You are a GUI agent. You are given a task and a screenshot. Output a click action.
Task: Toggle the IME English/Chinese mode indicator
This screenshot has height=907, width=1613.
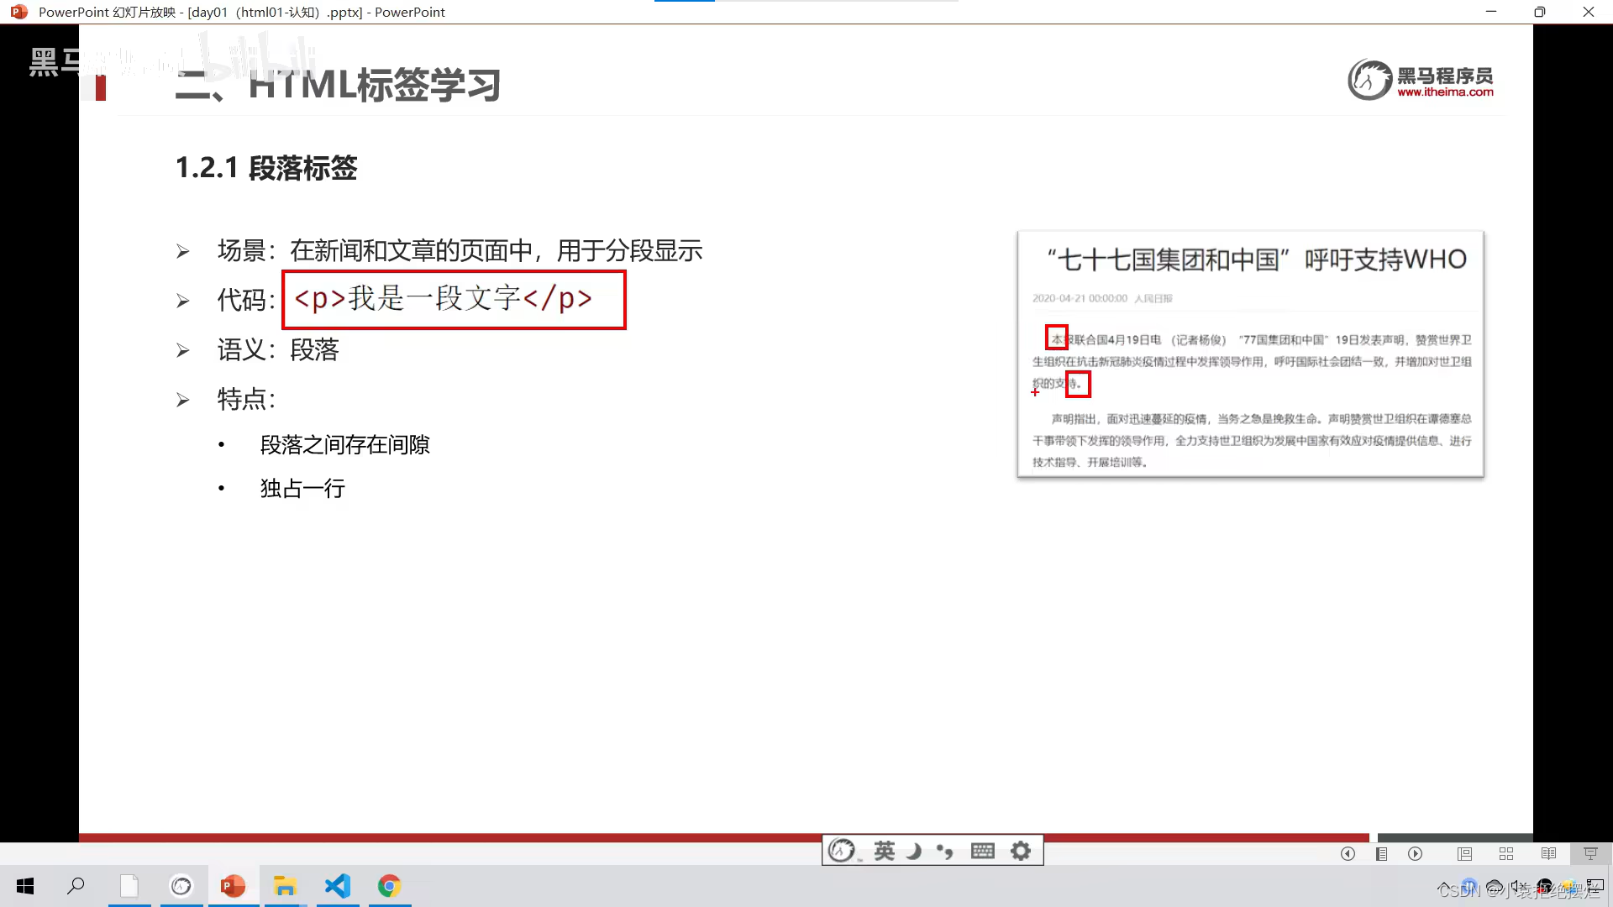pyautogui.click(x=885, y=851)
